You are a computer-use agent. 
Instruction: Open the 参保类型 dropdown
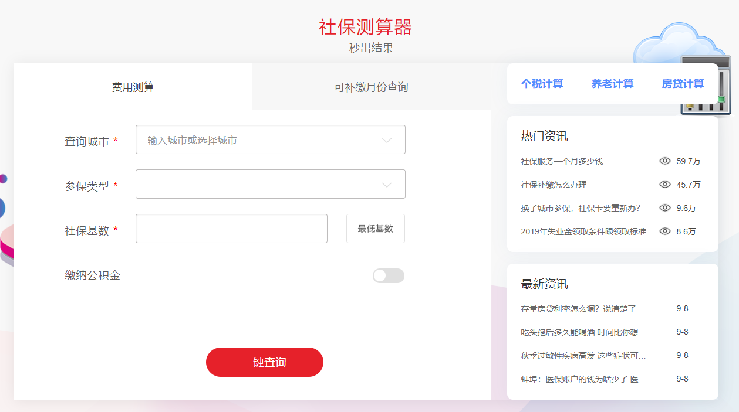(271, 184)
